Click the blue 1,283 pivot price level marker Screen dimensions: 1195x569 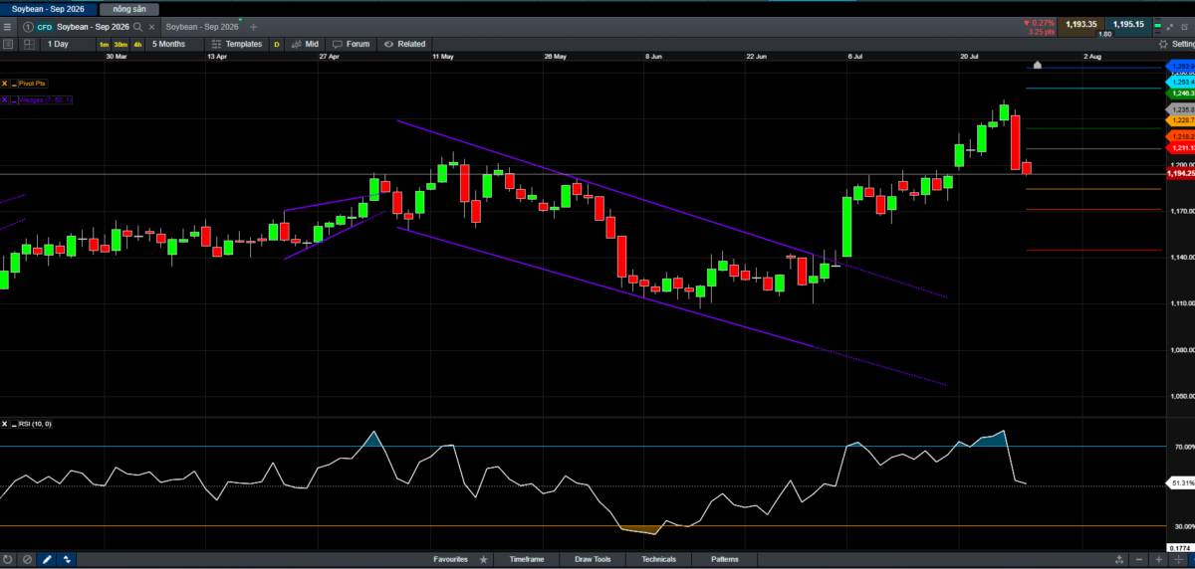coord(1180,67)
